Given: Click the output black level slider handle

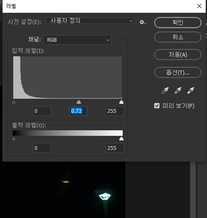Looking at the screenshot, I should [x=14, y=139].
